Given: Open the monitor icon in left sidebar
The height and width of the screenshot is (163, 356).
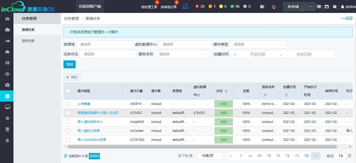Looking at the screenshot, I should click(x=7, y=107).
